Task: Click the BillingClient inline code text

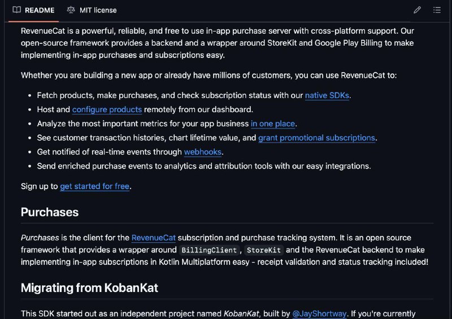Action: (x=209, y=250)
